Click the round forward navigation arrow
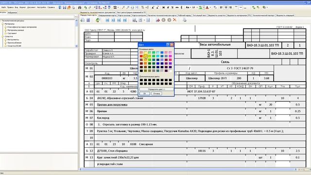 click(169, 20)
